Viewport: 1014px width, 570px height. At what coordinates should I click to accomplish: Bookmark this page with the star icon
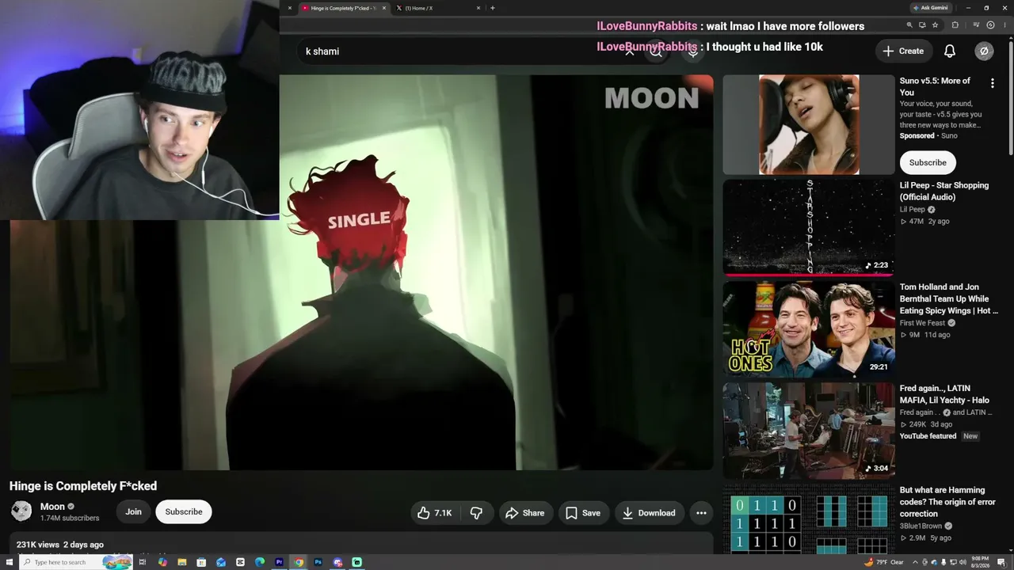click(936, 25)
